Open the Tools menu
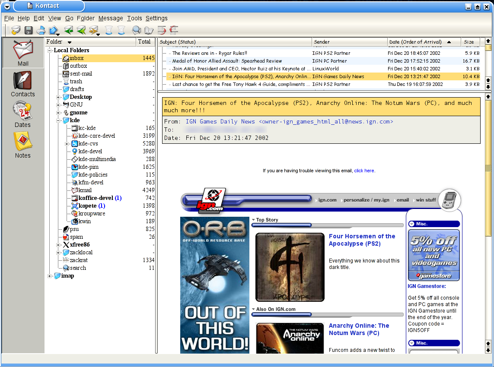 (134, 18)
